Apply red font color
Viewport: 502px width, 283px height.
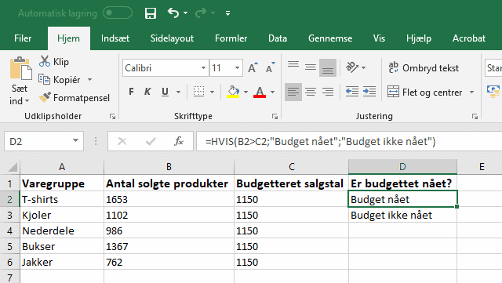tap(260, 92)
